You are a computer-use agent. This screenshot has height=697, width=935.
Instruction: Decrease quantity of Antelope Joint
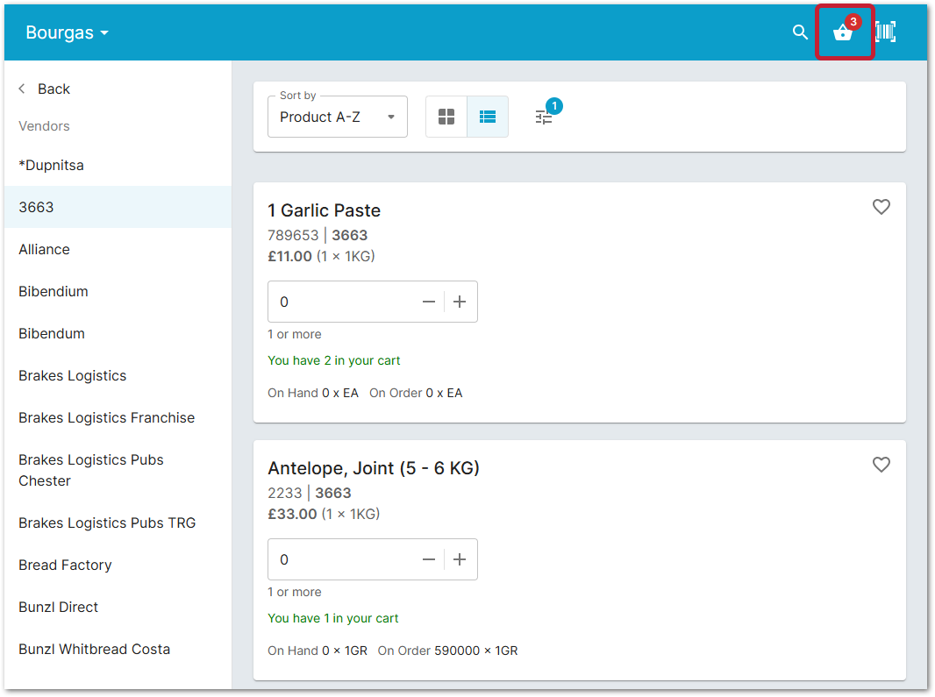click(428, 558)
